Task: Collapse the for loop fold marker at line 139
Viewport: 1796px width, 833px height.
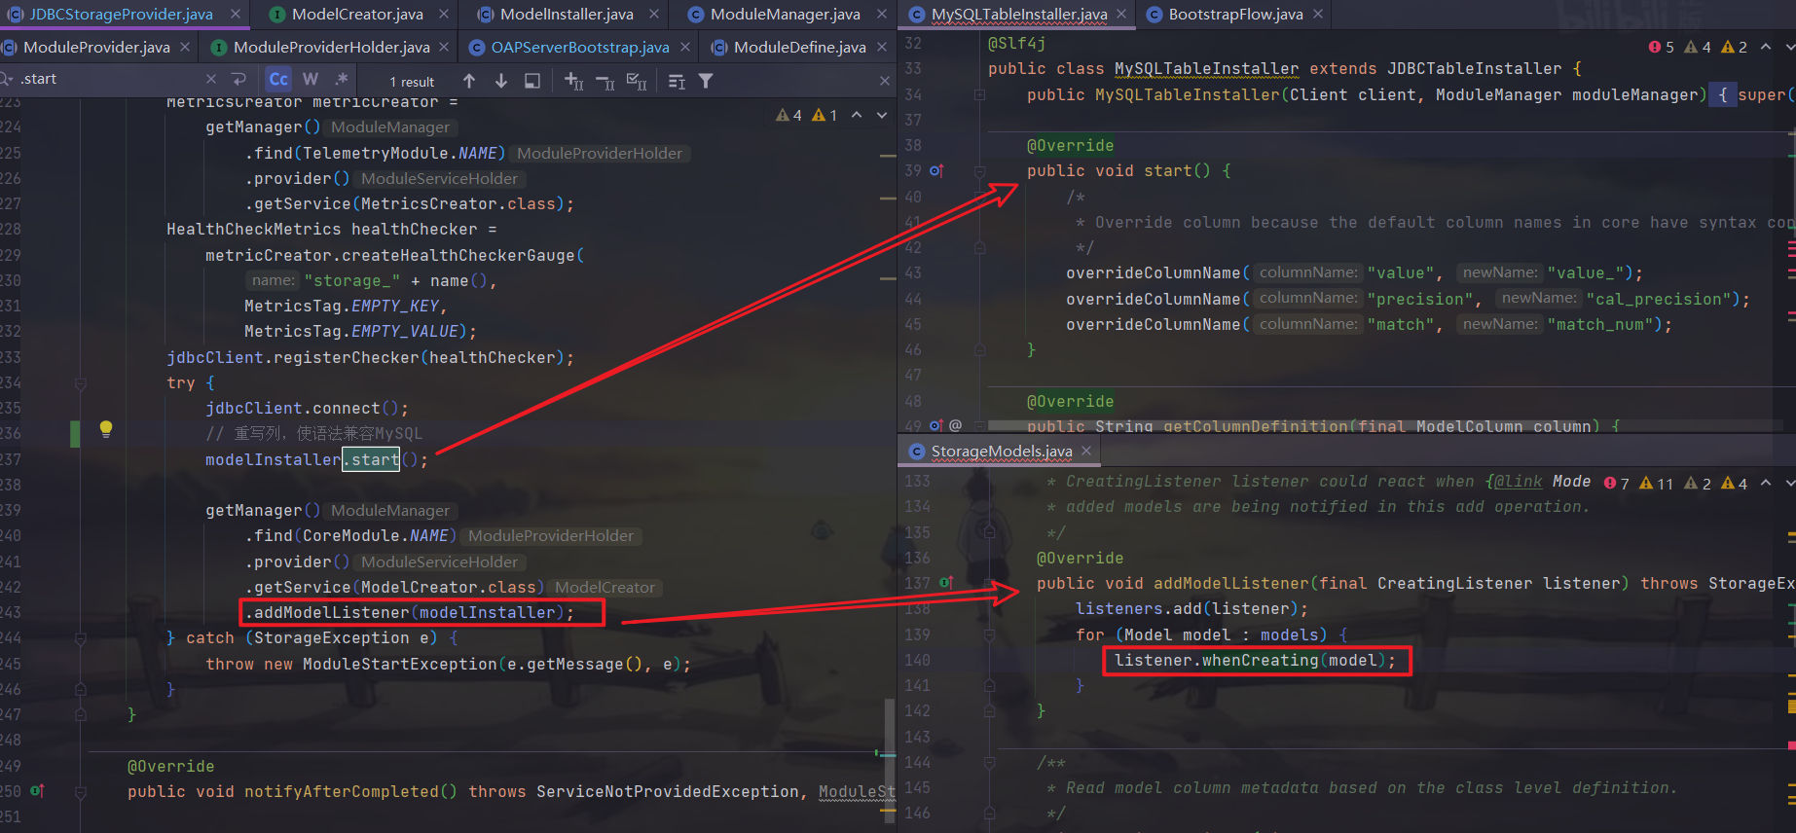Action: point(990,634)
